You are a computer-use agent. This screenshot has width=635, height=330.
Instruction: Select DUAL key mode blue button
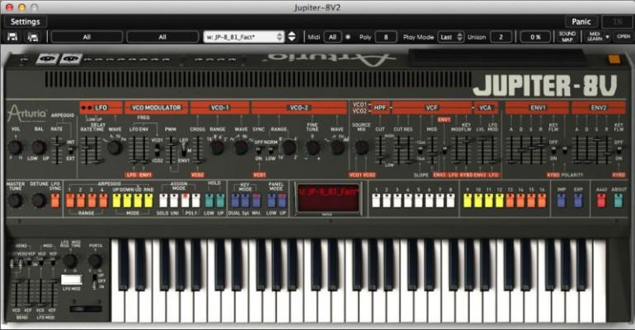[x=235, y=200]
